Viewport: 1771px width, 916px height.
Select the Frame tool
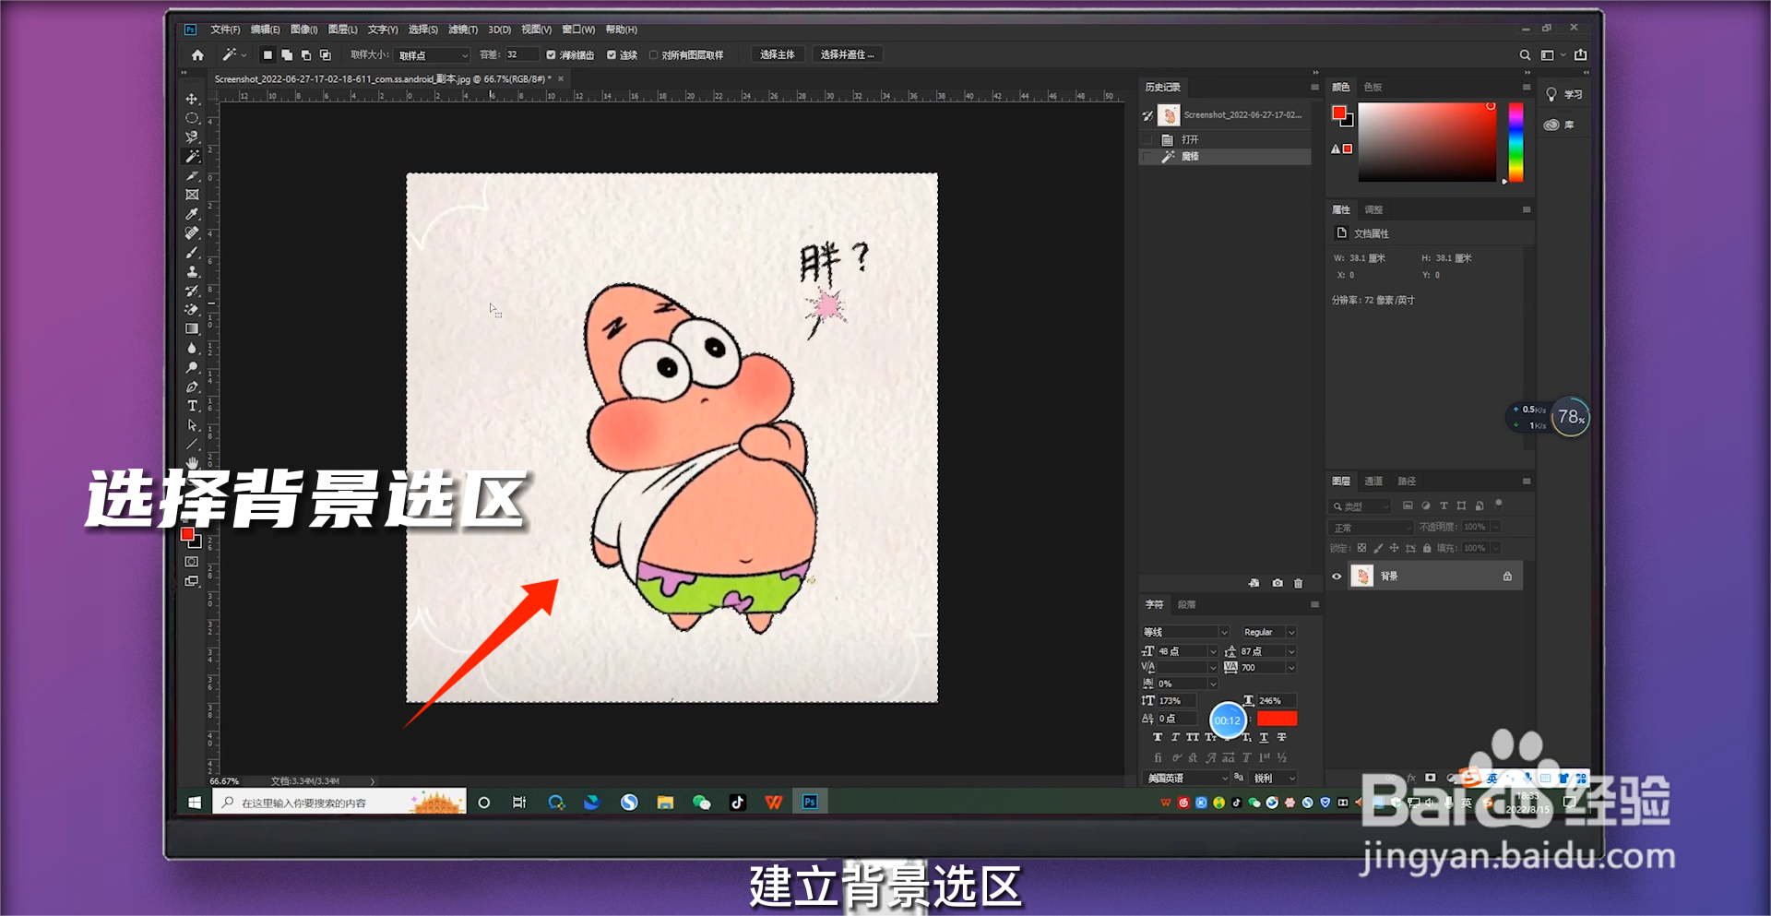(192, 195)
